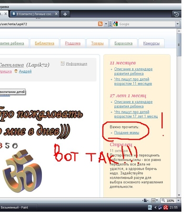Close the В Контакте tab

56,14
